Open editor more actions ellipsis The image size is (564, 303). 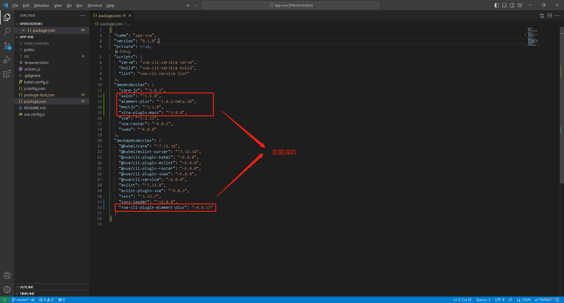click(557, 16)
